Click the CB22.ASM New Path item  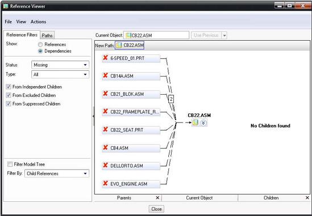coord(130,45)
